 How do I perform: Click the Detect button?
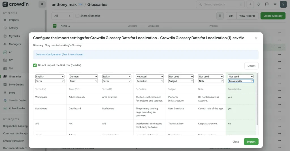coord(251,66)
